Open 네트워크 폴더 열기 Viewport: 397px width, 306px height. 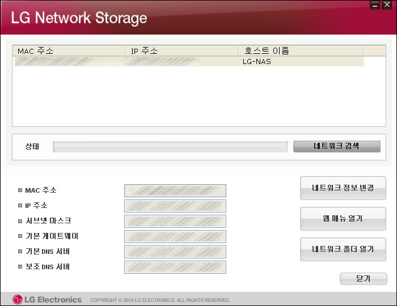343,249
